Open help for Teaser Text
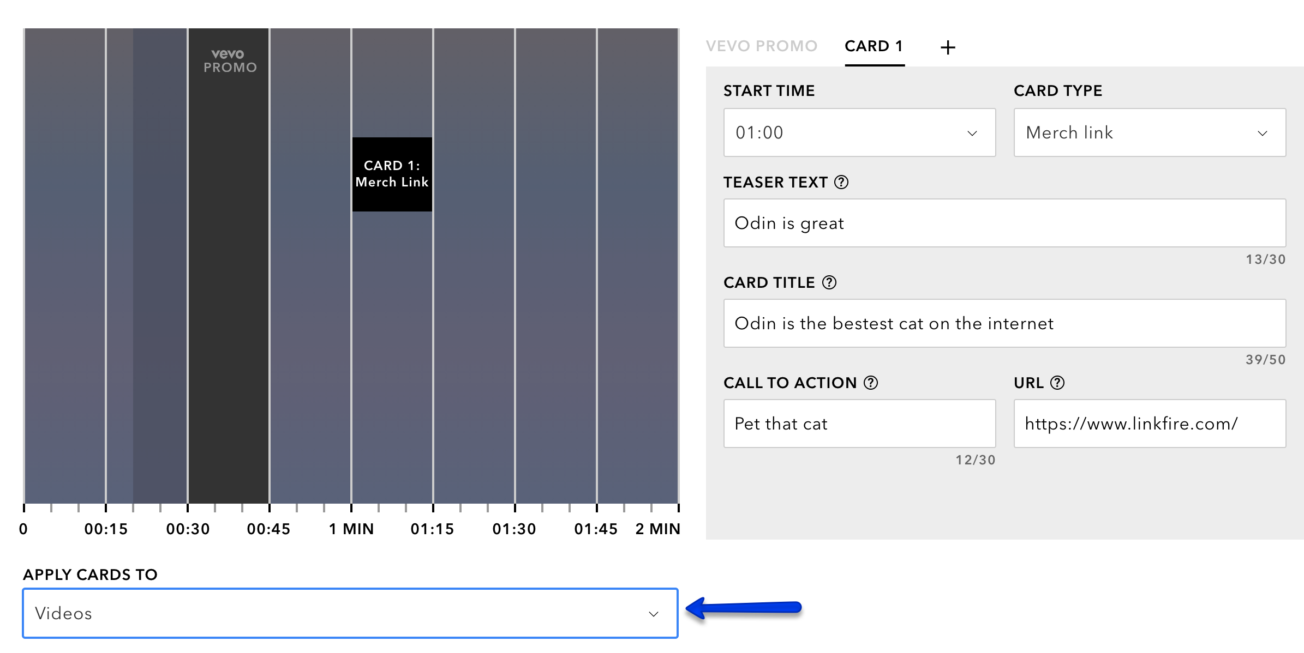1304x653 pixels. click(841, 182)
